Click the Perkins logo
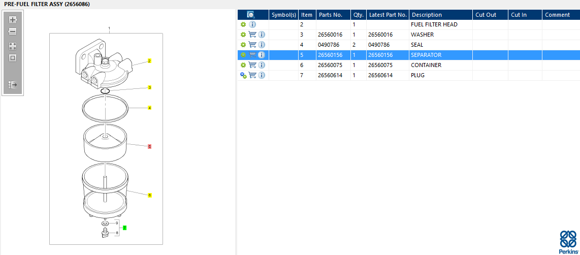This screenshot has width=580, height=255. pyautogui.click(x=568, y=241)
